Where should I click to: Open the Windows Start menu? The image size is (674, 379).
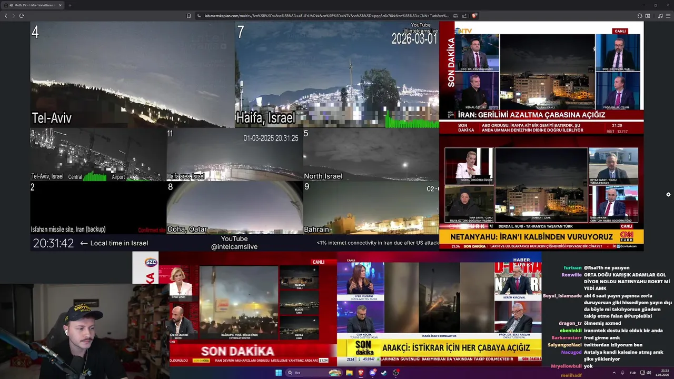[279, 373]
